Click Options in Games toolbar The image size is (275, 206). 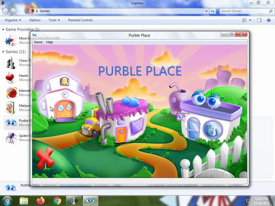click(35, 20)
